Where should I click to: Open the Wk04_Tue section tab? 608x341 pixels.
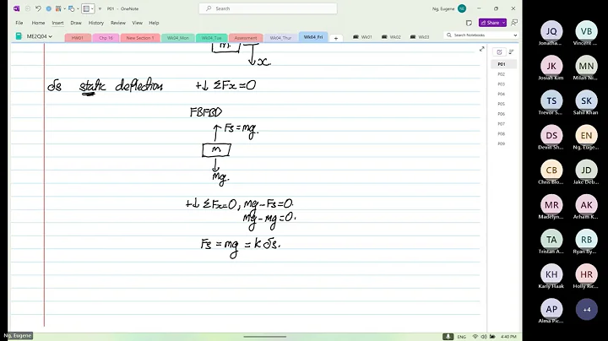211,38
